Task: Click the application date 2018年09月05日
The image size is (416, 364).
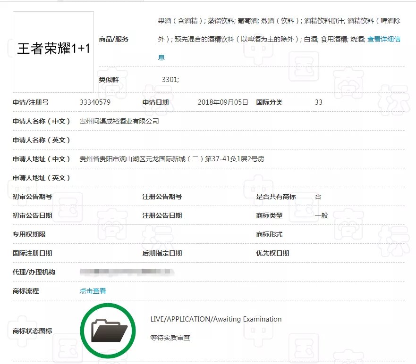Action: coord(222,102)
